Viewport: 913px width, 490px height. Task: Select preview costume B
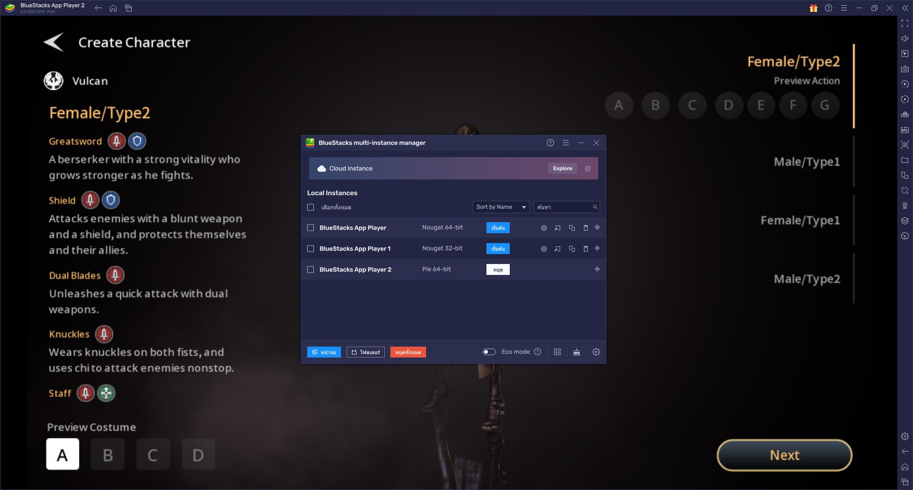108,454
